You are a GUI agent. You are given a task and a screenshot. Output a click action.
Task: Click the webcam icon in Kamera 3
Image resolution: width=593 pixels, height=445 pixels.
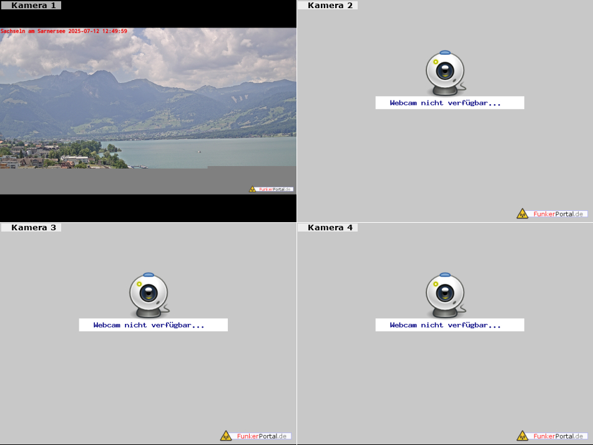[x=149, y=295]
